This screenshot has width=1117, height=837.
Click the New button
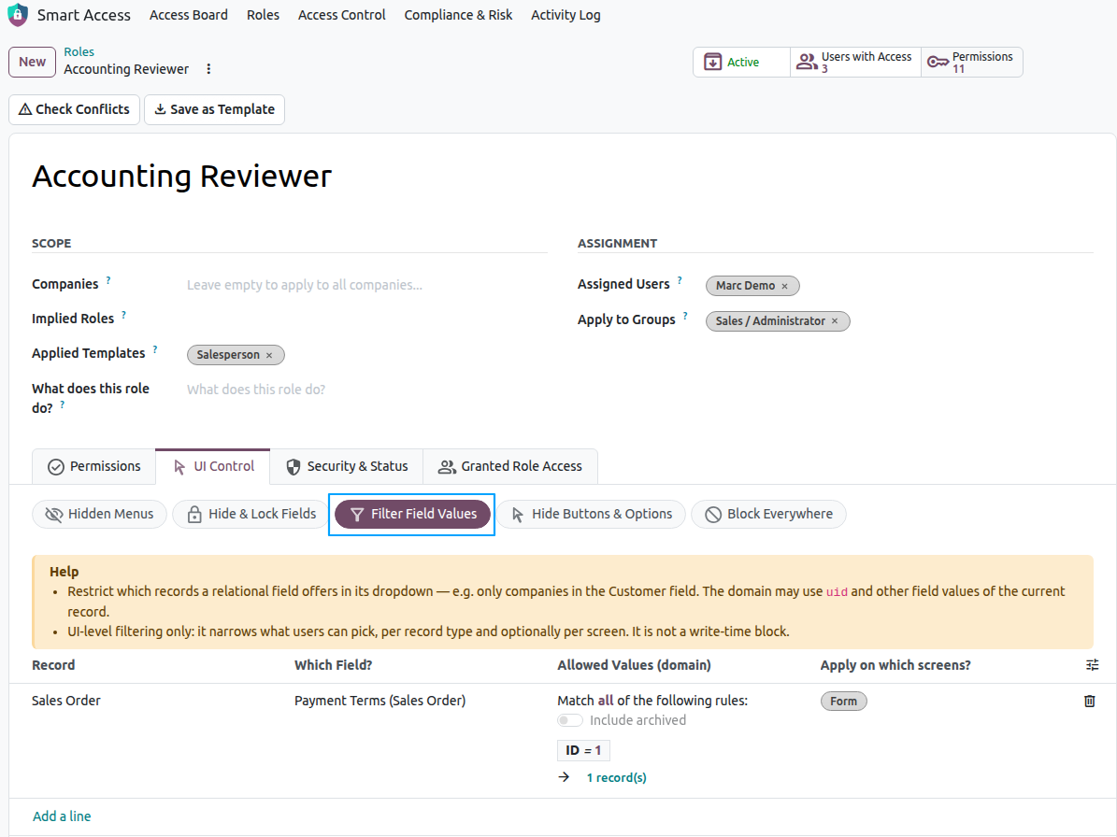point(32,62)
